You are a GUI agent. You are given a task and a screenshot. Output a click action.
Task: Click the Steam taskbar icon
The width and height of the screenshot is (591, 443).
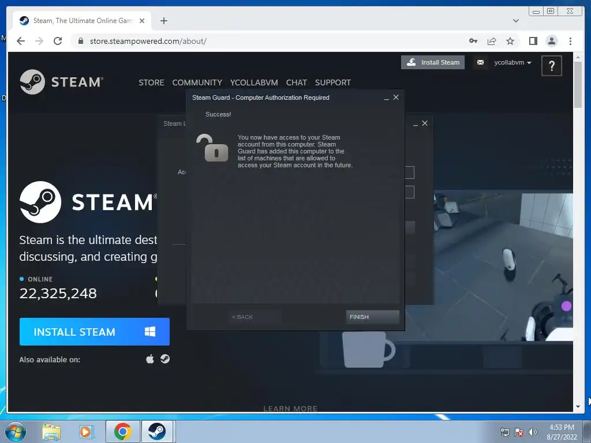157,431
